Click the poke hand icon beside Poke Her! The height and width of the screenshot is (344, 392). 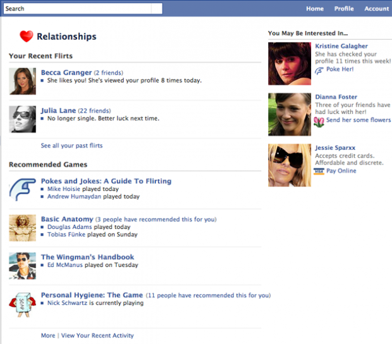click(x=319, y=70)
